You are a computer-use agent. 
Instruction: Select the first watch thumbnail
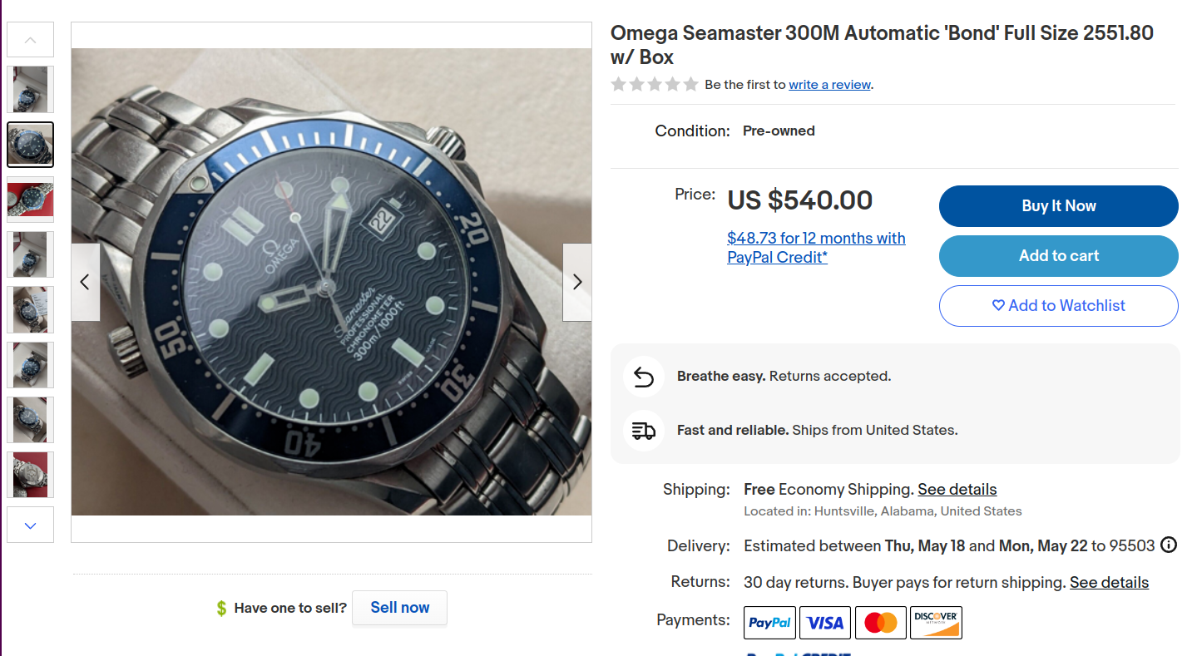pos(30,90)
